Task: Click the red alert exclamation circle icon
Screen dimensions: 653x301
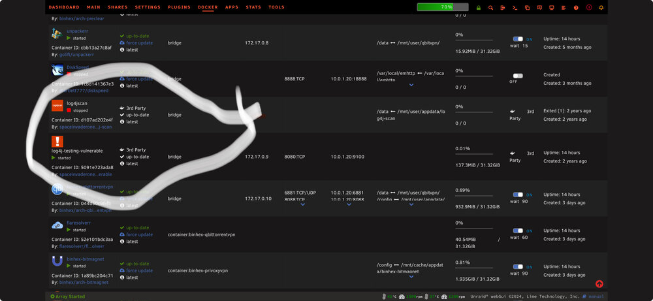Action: [589, 7]
